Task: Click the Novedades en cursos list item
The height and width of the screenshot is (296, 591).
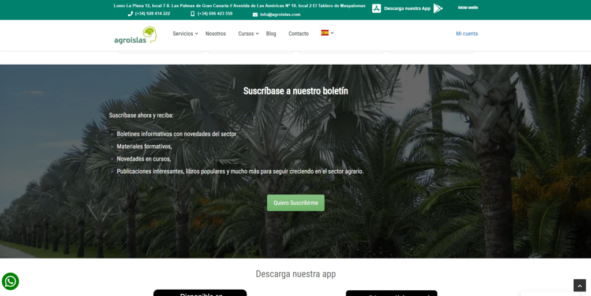Action: [144, 159]
